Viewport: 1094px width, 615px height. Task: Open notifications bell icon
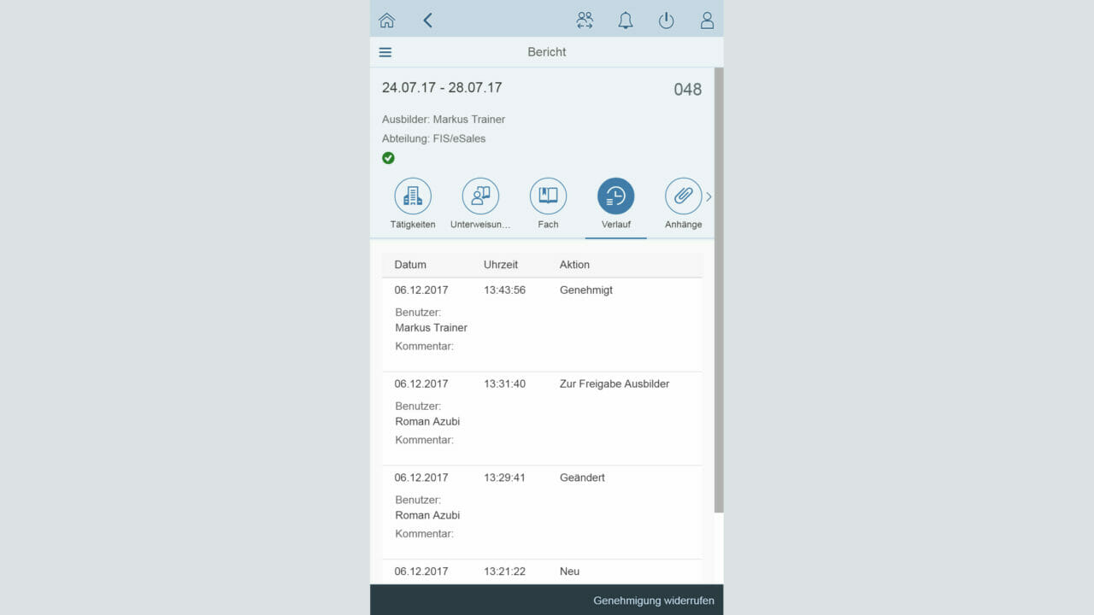point(626,20)
